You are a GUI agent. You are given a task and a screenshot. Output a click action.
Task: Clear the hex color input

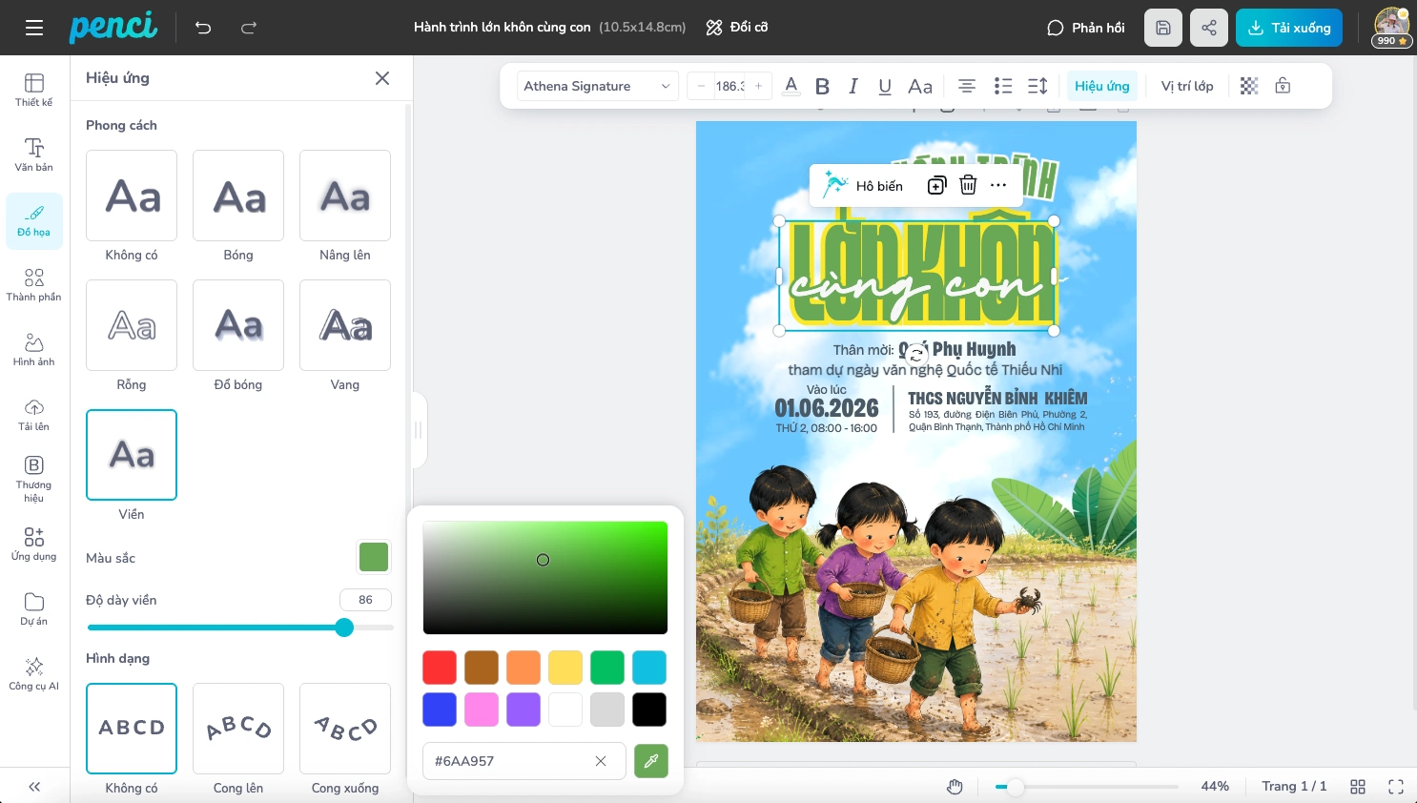tap(601, 761)
